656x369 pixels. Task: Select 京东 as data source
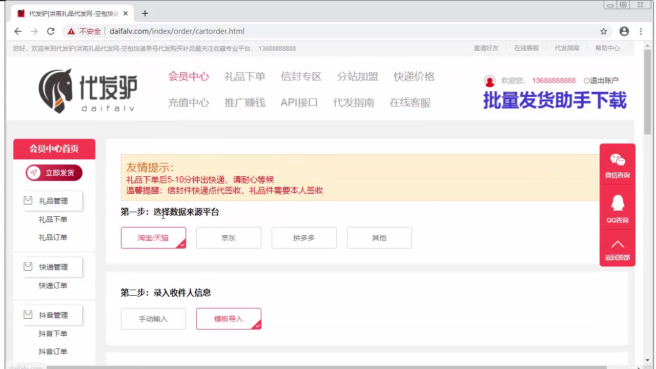point(229,238)
